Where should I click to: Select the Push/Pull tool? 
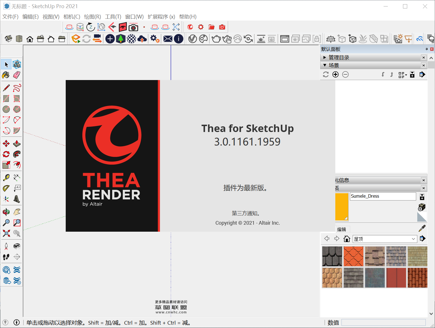[x=17, y=144]
